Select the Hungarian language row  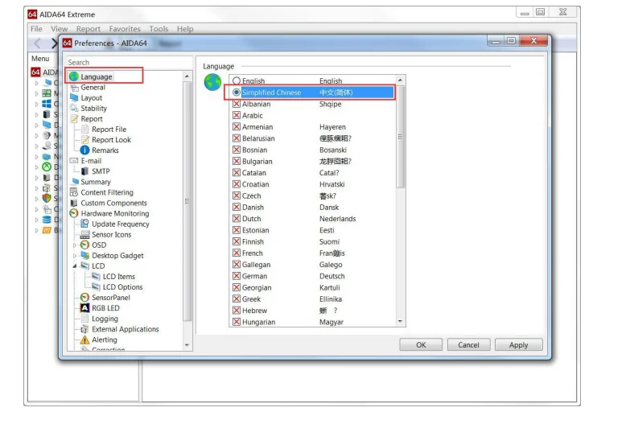click(314, 322)
